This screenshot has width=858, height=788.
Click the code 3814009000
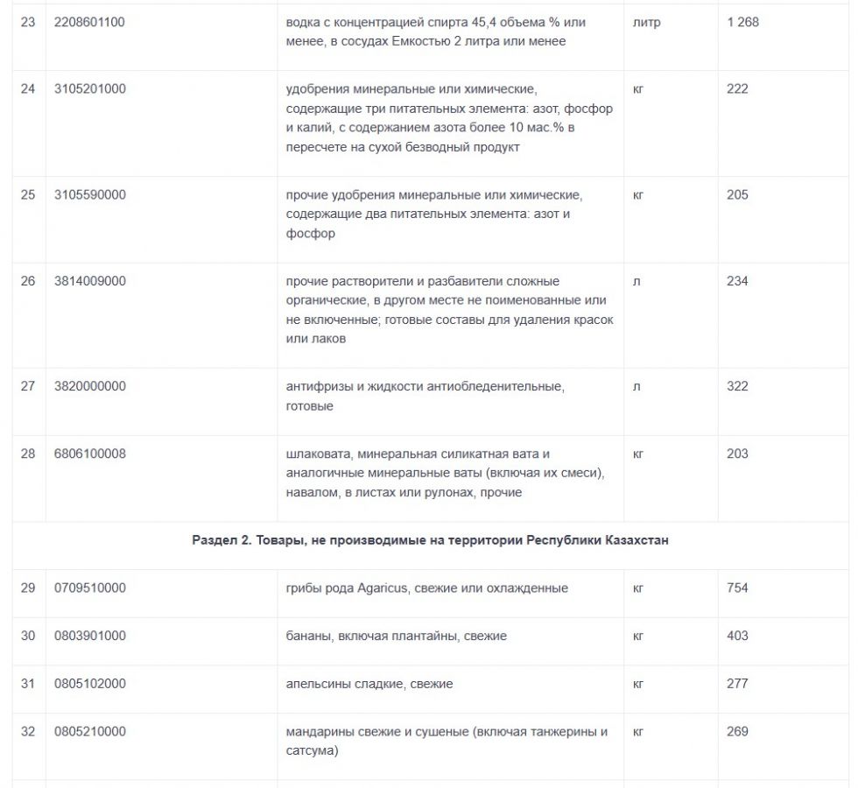[x=89, y=281]
